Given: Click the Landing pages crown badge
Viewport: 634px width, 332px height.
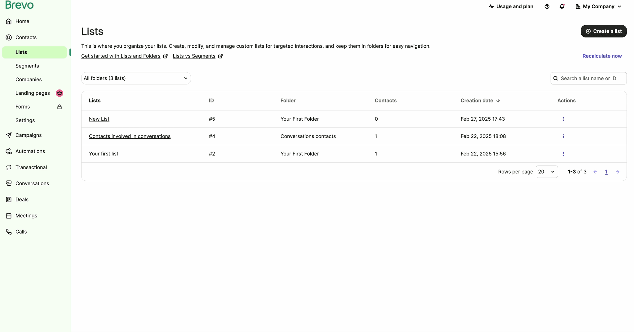Looking at the screenshot, I should 60,93.
